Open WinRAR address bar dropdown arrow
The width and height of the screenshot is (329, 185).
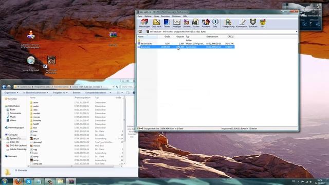297,32
